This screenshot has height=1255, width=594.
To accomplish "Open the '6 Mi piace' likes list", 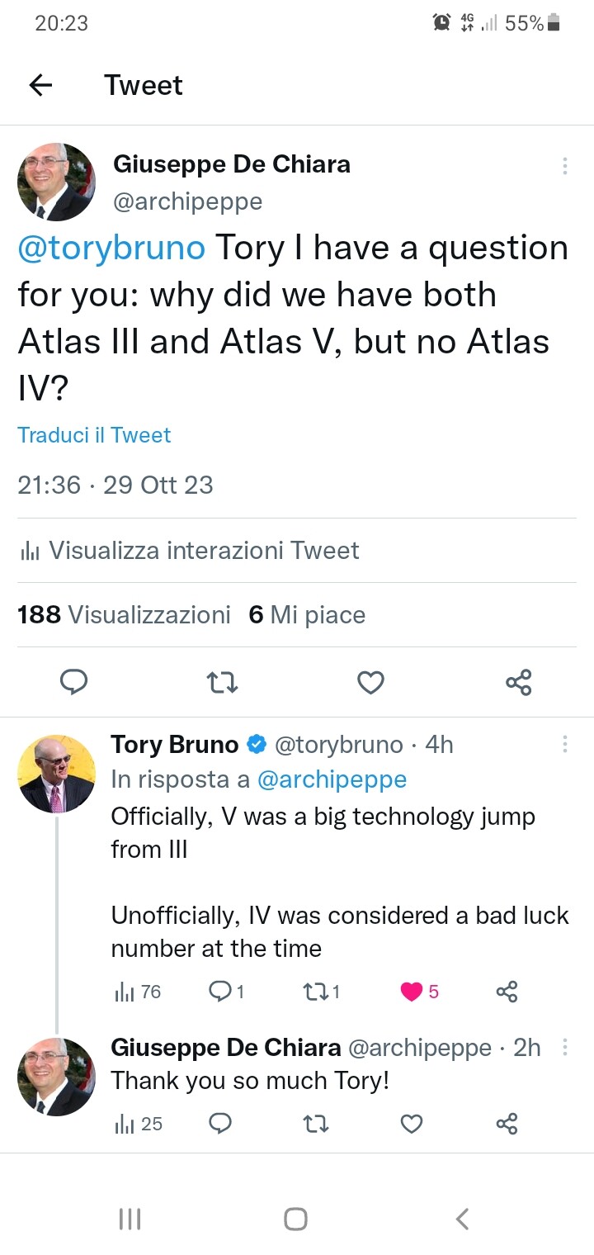I will click(306, 615).
